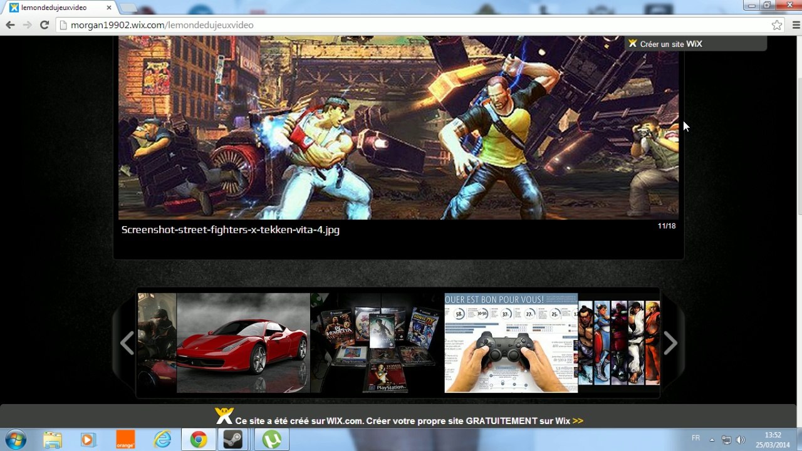Open the Chrome menu (three bars)
Viewport: 802px width, 451px height.
pos(796,25)
